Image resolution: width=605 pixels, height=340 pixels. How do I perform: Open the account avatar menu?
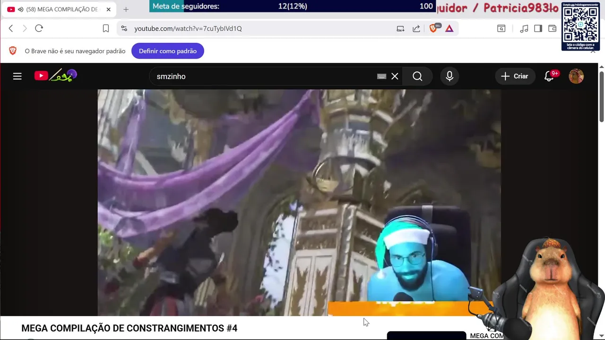point(576,76)
